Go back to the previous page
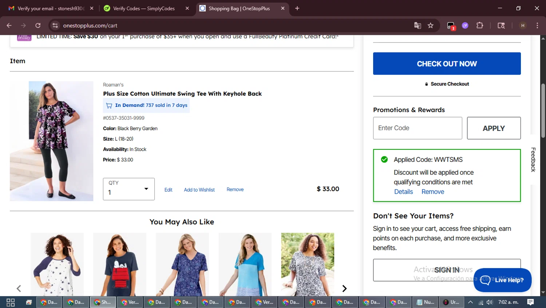 tap(9, 25)
